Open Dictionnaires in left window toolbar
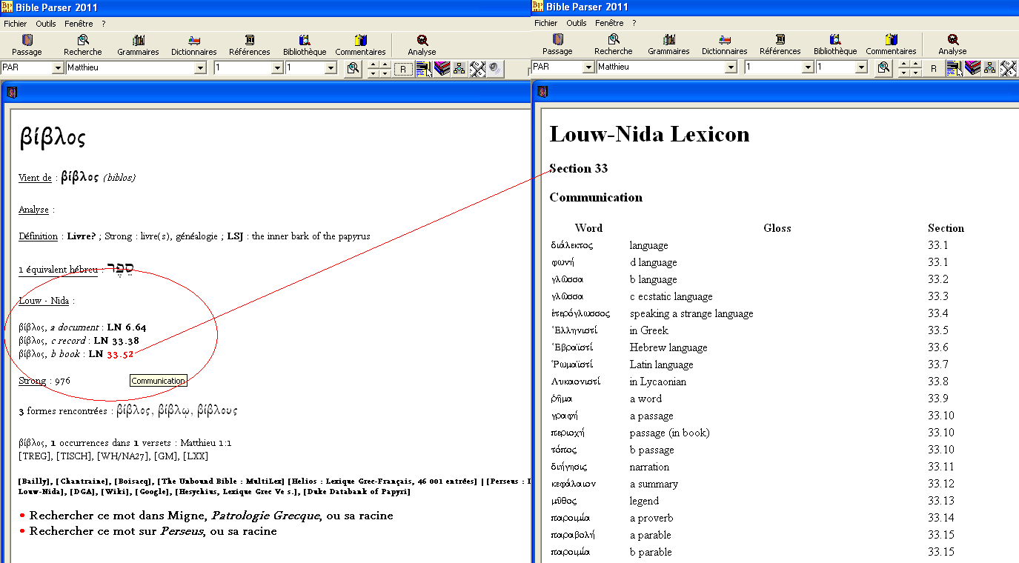 tap(194, 44)
